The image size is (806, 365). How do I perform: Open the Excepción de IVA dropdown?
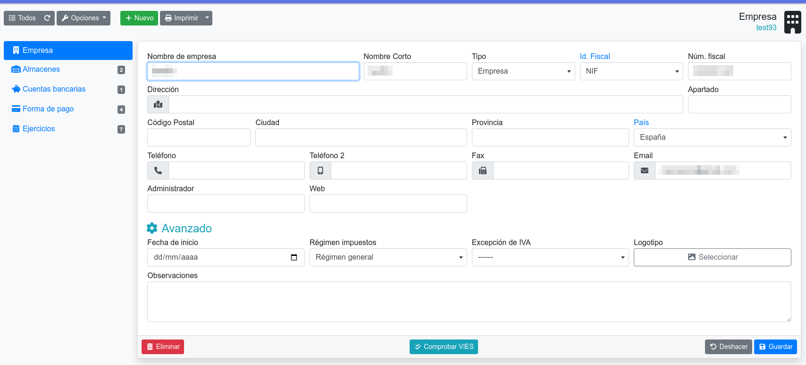[550, 257]
